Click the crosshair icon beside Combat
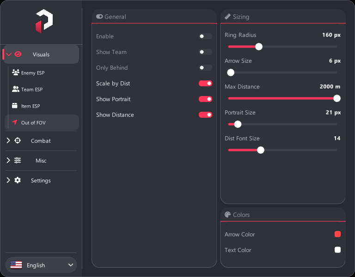The image size is (355, 277). pyautogui.click(x=18, y=140)
